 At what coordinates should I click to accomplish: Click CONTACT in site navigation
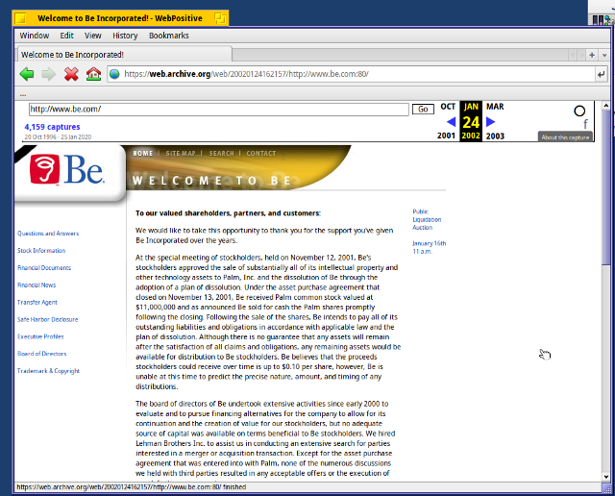[261, 153]
